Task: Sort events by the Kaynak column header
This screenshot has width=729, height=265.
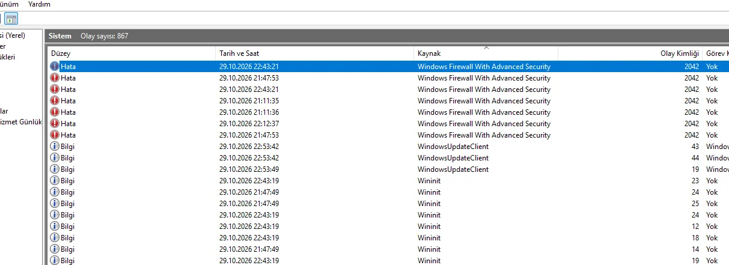Action: (x=486, y=53)
